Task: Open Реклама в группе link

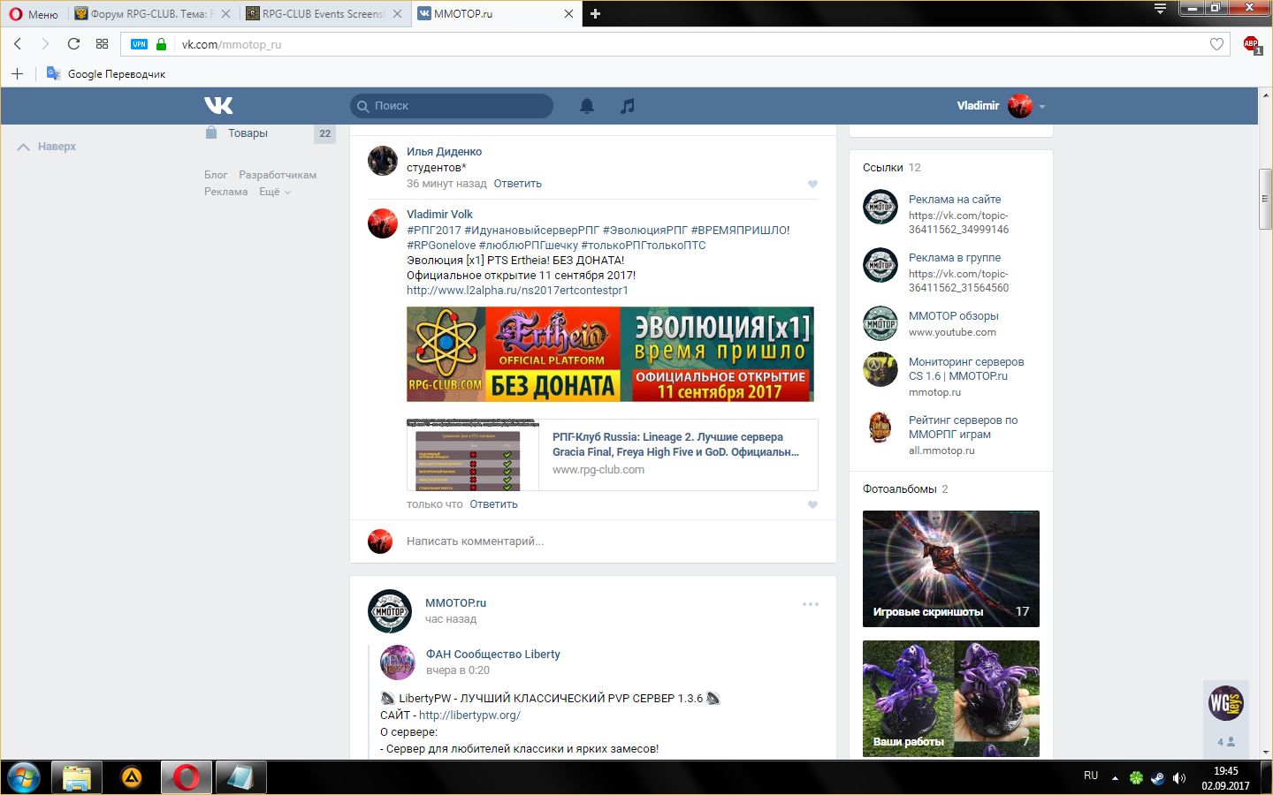Action: point(955,258)
